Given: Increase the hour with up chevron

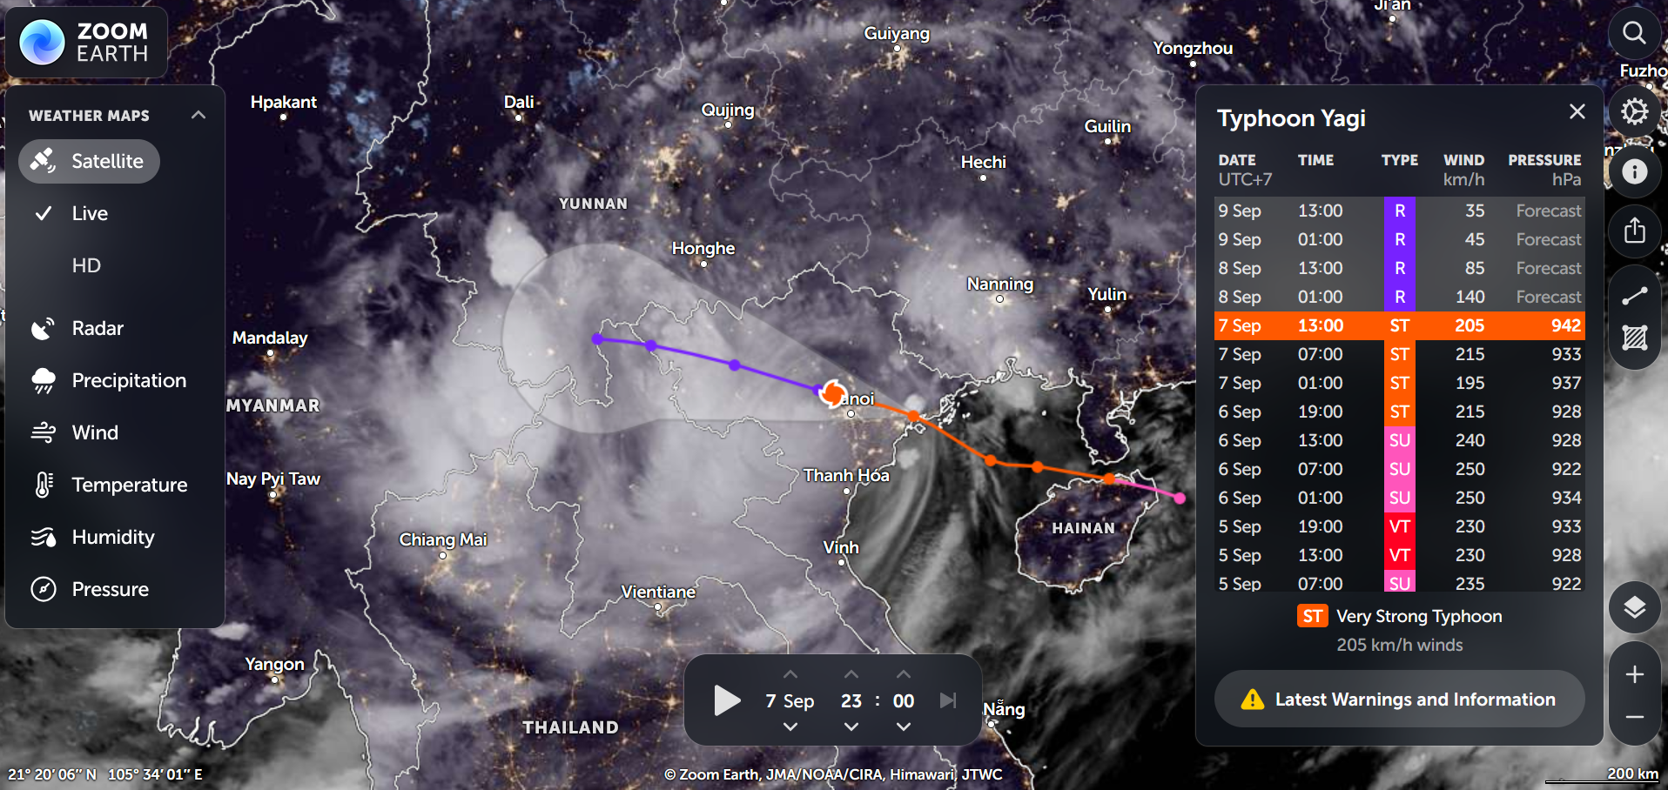Looking at the screenshot, I should click(x=851, y=674).
